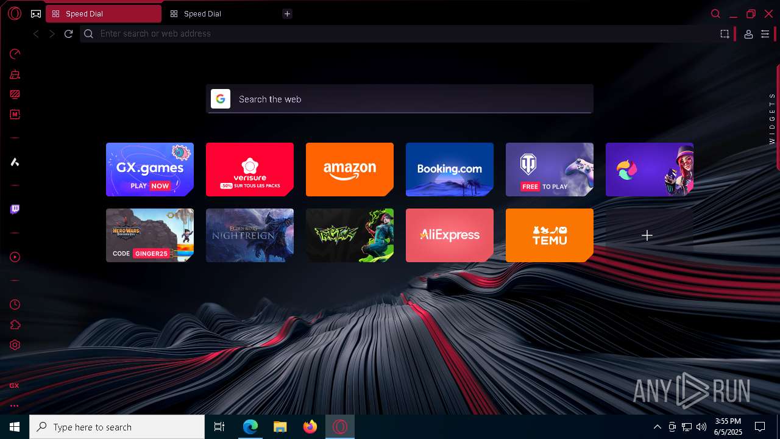Open the Temu speed dial tile
This screenshot has width=780, height=439.
click(x=550, y=235)
